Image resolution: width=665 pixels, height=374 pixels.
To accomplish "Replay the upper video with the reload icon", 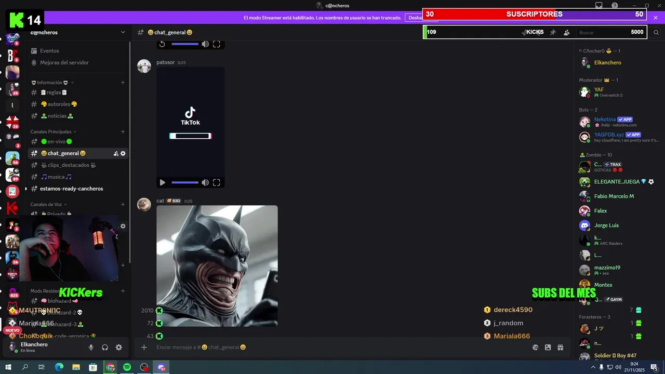I will pos(162,44).
